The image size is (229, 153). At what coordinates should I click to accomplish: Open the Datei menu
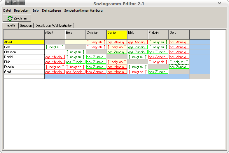point(7,10)
